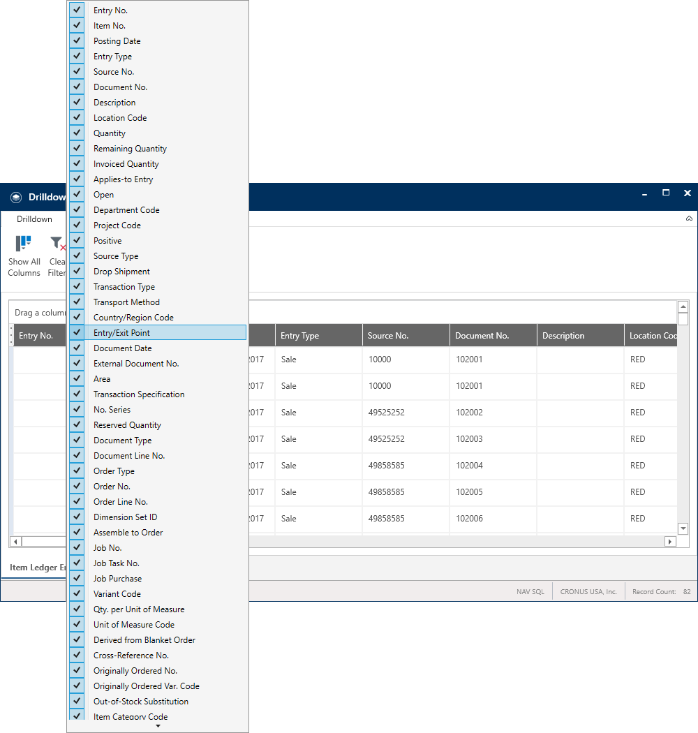
Task: Open the Drilldown ribbon tab
Action: [x=35, y=219]
